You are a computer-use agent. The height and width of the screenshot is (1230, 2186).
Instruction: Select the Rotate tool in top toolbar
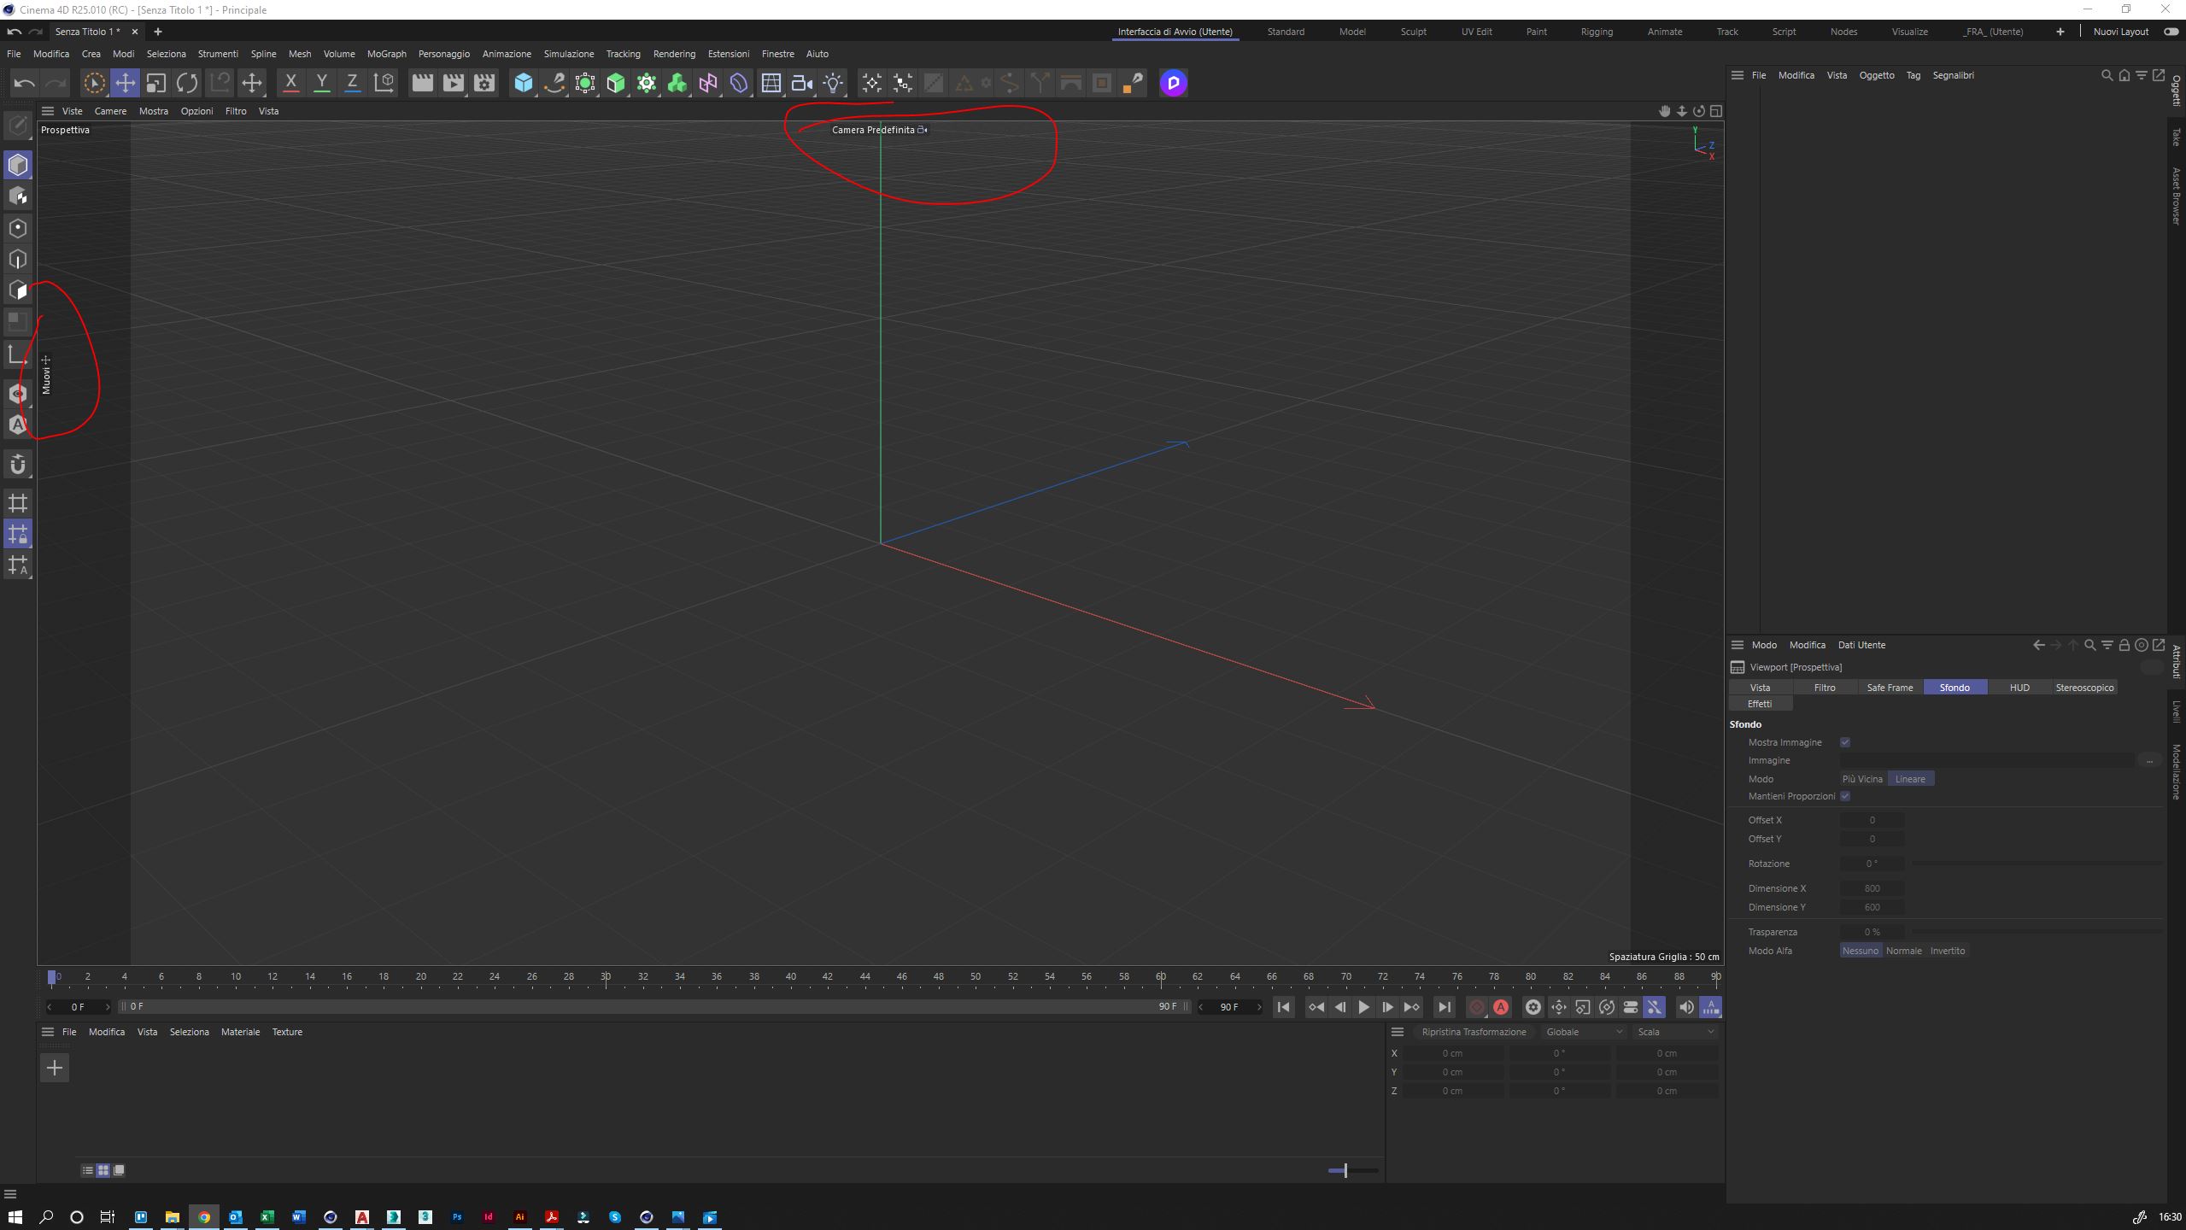(x=187, y=83)
